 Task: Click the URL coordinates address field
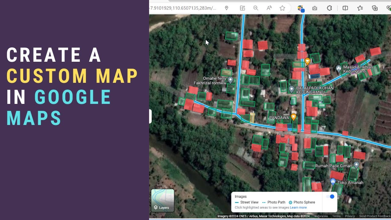pos(183,8)
